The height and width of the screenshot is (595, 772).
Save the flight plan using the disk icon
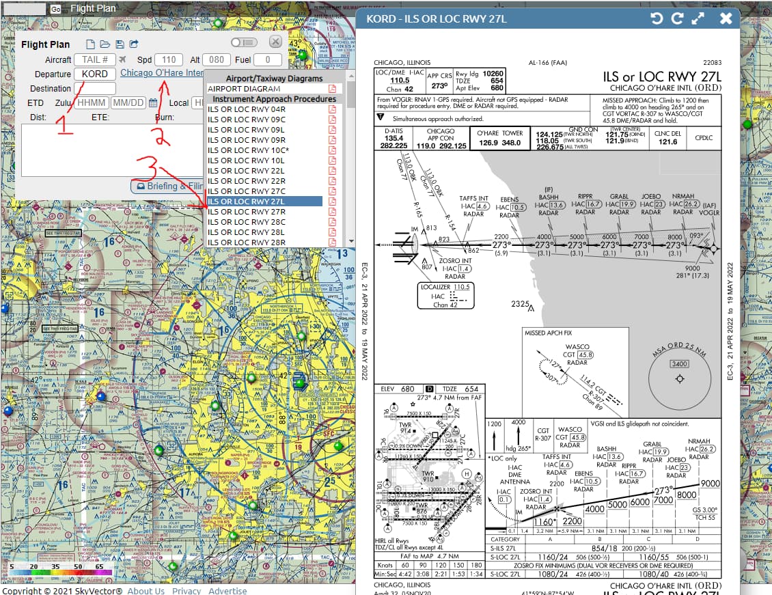tap(120, 44)
